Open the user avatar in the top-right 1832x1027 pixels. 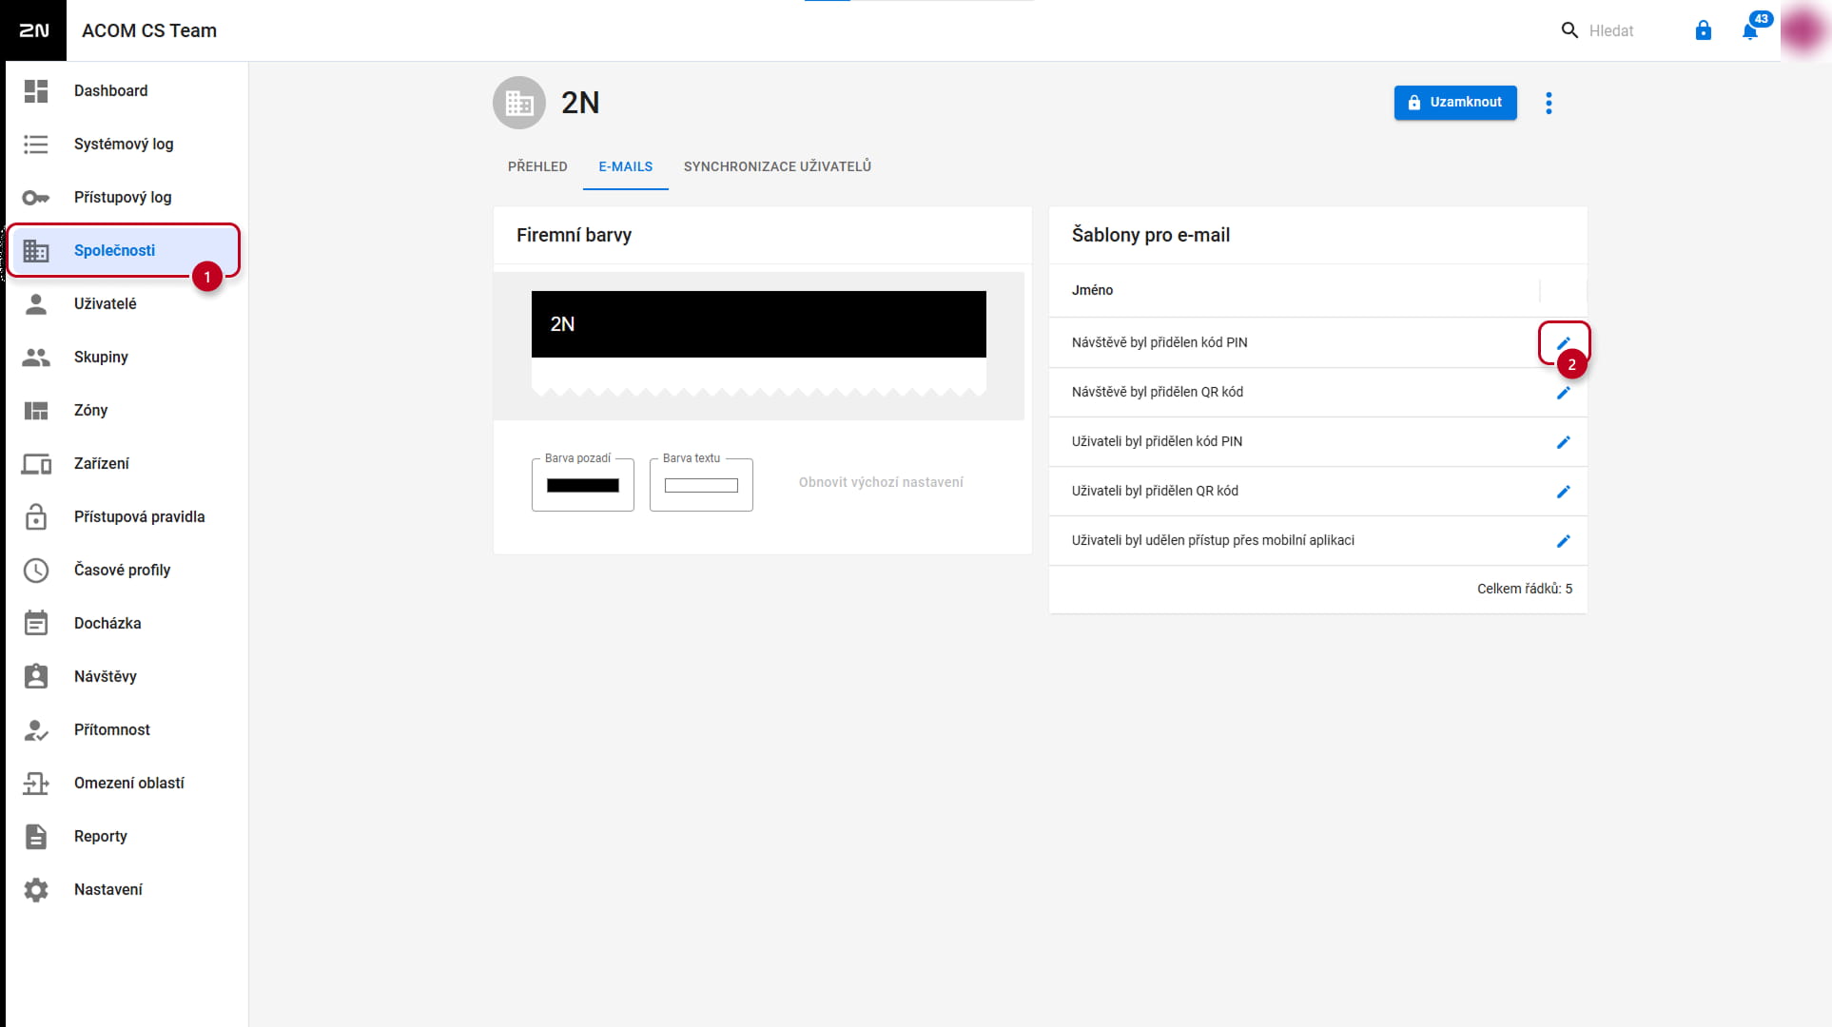click(1804, 30)
